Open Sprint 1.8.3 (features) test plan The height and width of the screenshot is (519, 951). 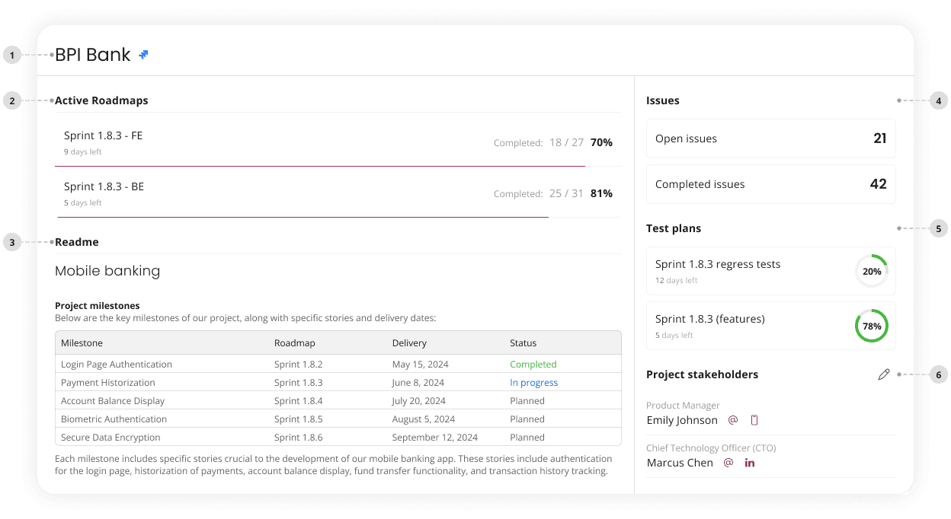click(x=770, y=326)
